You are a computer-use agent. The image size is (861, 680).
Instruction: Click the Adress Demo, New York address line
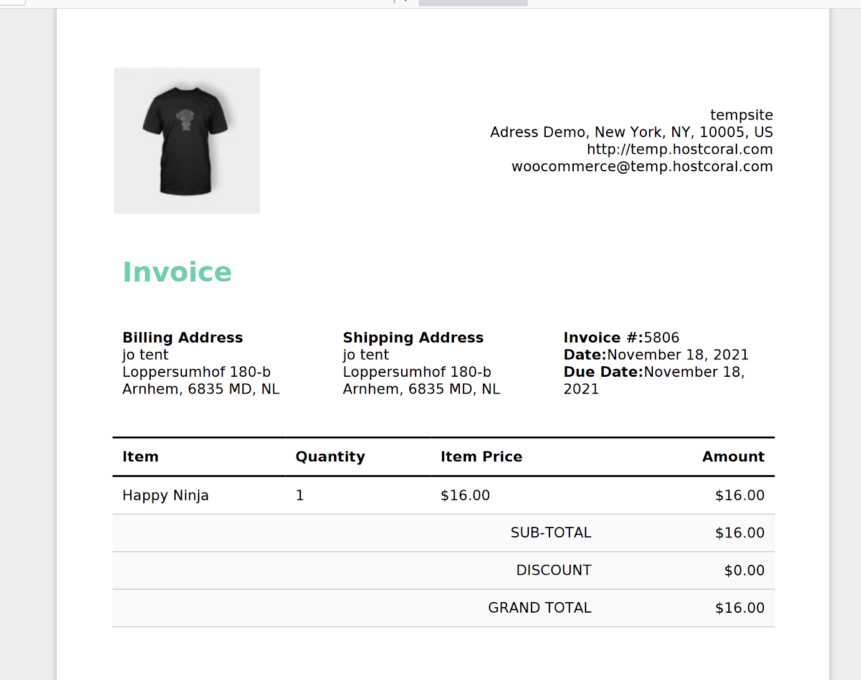[631, 133]
